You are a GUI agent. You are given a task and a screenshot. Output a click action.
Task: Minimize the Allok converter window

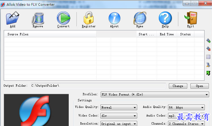coord(187,3)
